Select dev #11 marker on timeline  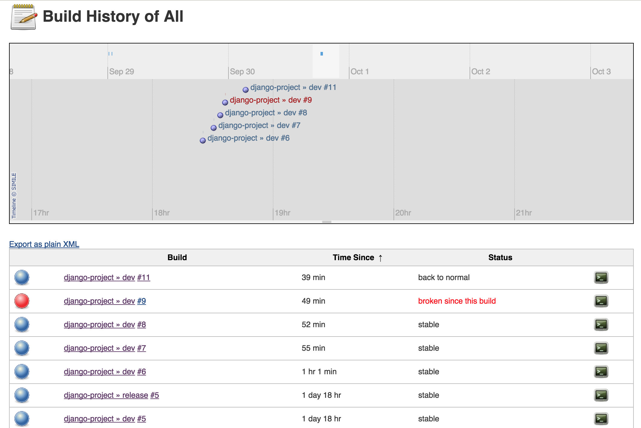coord(246,89)
